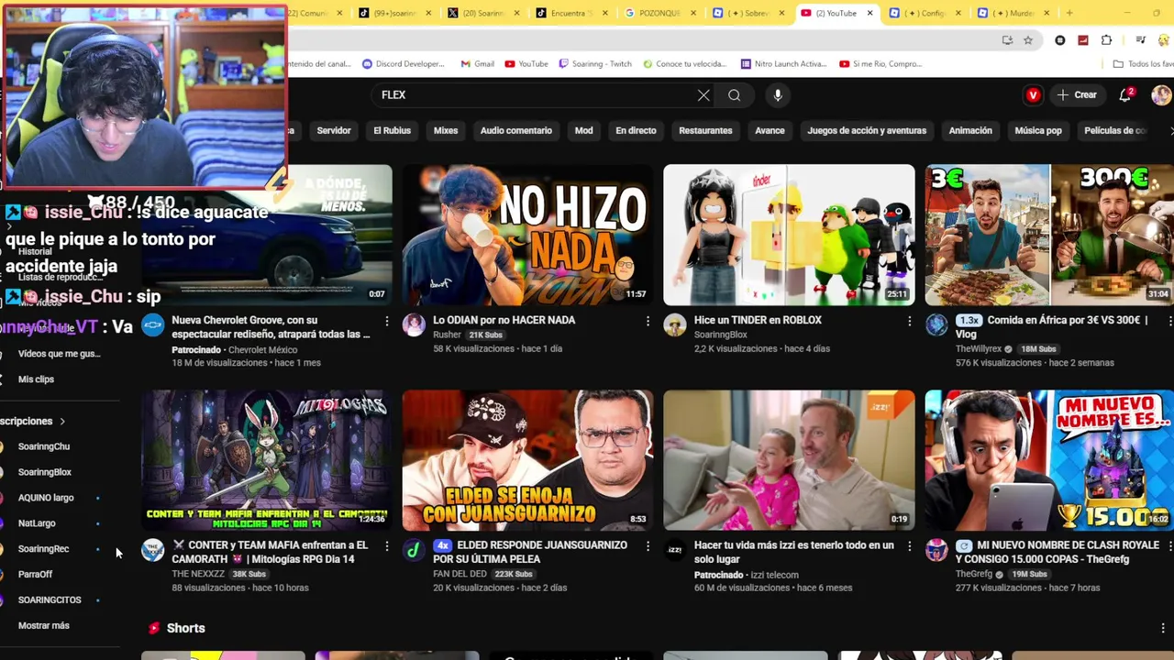The image size is (1174, 660).
Task: Expand subscriptions with Mostrar más
Action: click(x=44, y=625)
